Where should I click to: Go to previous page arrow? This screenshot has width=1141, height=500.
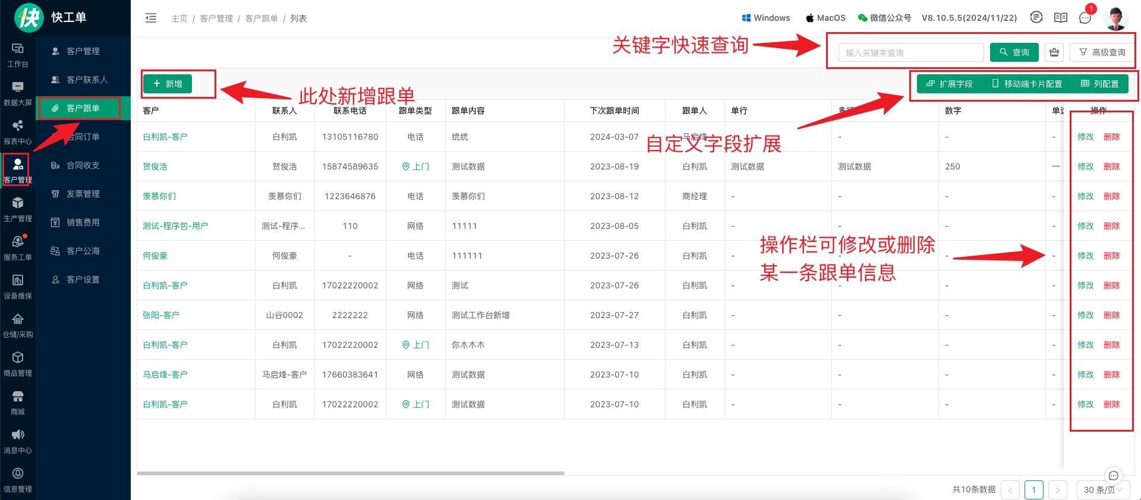tap(1010, 490)
